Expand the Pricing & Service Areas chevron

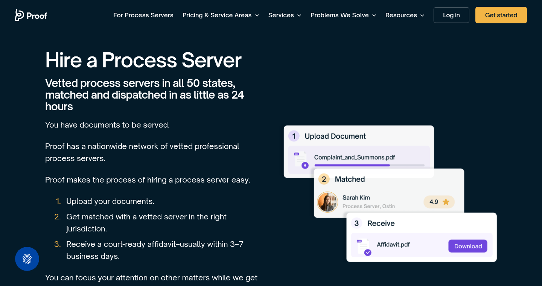pyautogui.click(x=257, y=15)
